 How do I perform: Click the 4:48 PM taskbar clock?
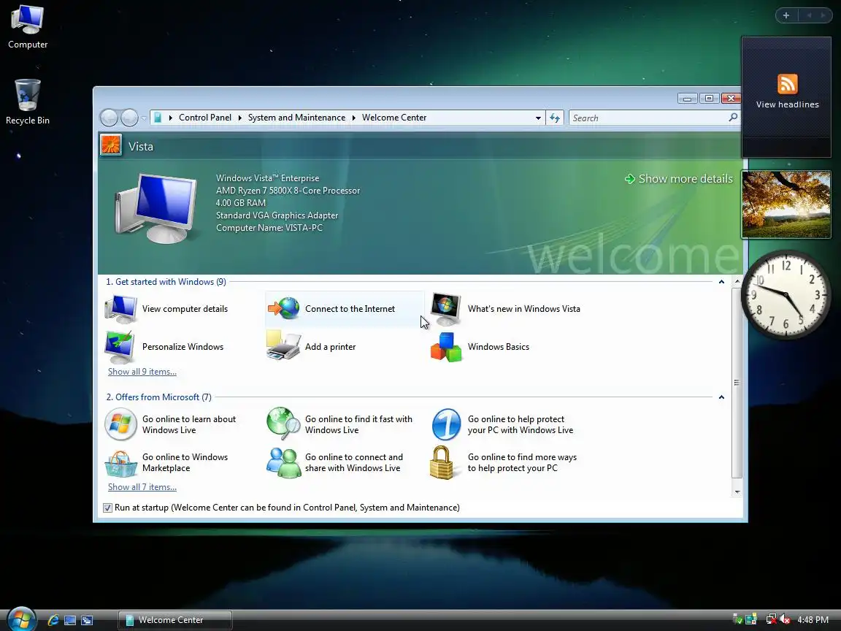coord(813,620)
